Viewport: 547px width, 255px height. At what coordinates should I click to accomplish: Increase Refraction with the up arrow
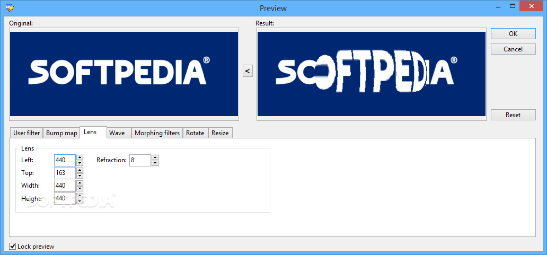pos(155,157)
